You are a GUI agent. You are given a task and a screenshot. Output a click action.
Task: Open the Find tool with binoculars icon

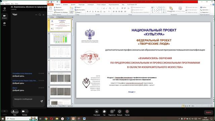tap(203, 7)
